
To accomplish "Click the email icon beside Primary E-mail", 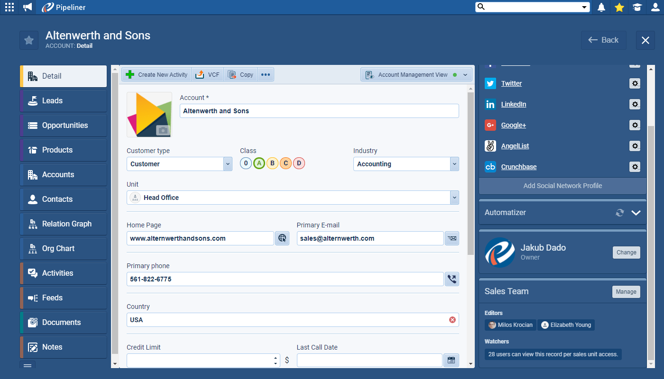I will pyautogui.click(x=452, y=238).
